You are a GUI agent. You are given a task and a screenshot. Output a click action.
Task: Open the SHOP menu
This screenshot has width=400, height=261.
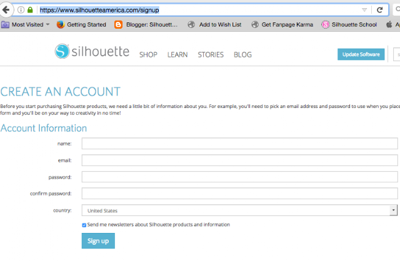click(148, 54)
